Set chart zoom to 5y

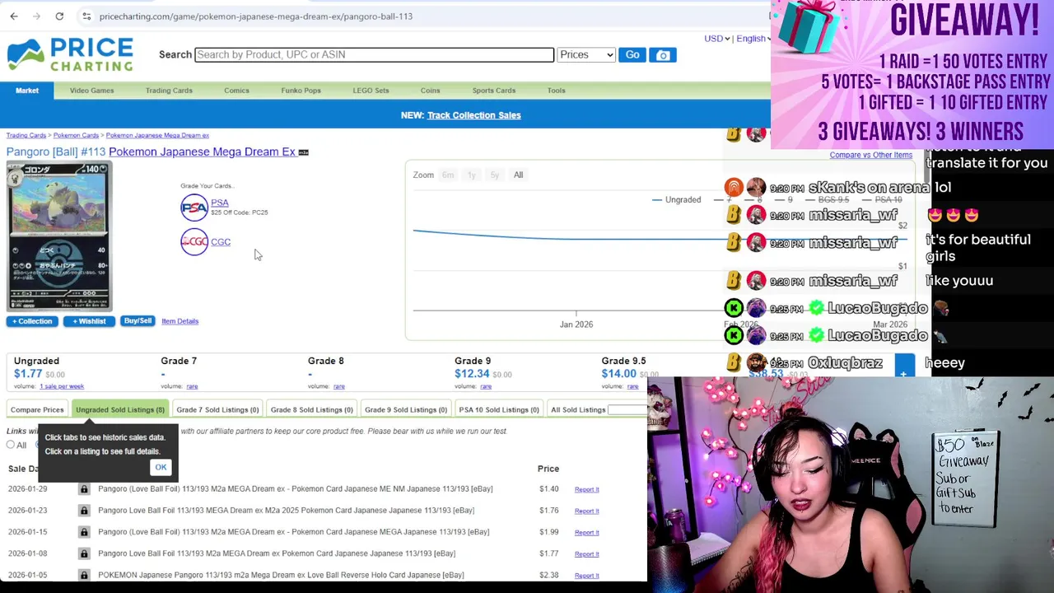coord(494,175)
